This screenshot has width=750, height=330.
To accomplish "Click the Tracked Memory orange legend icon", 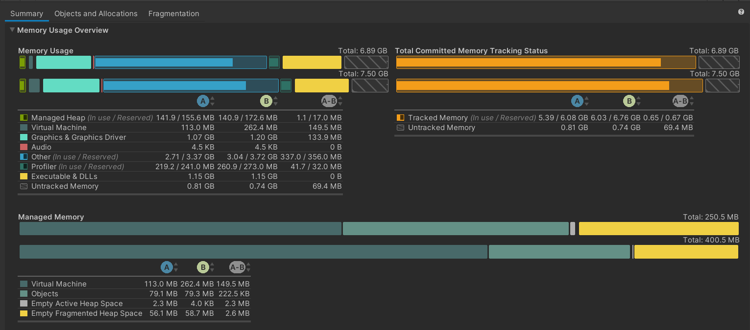I will pos(401,117).
